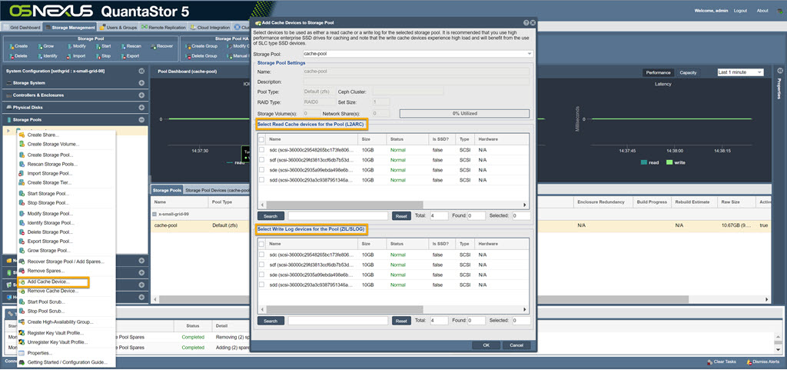
Task: Expand the Storage System section
Action: (141, 83)
